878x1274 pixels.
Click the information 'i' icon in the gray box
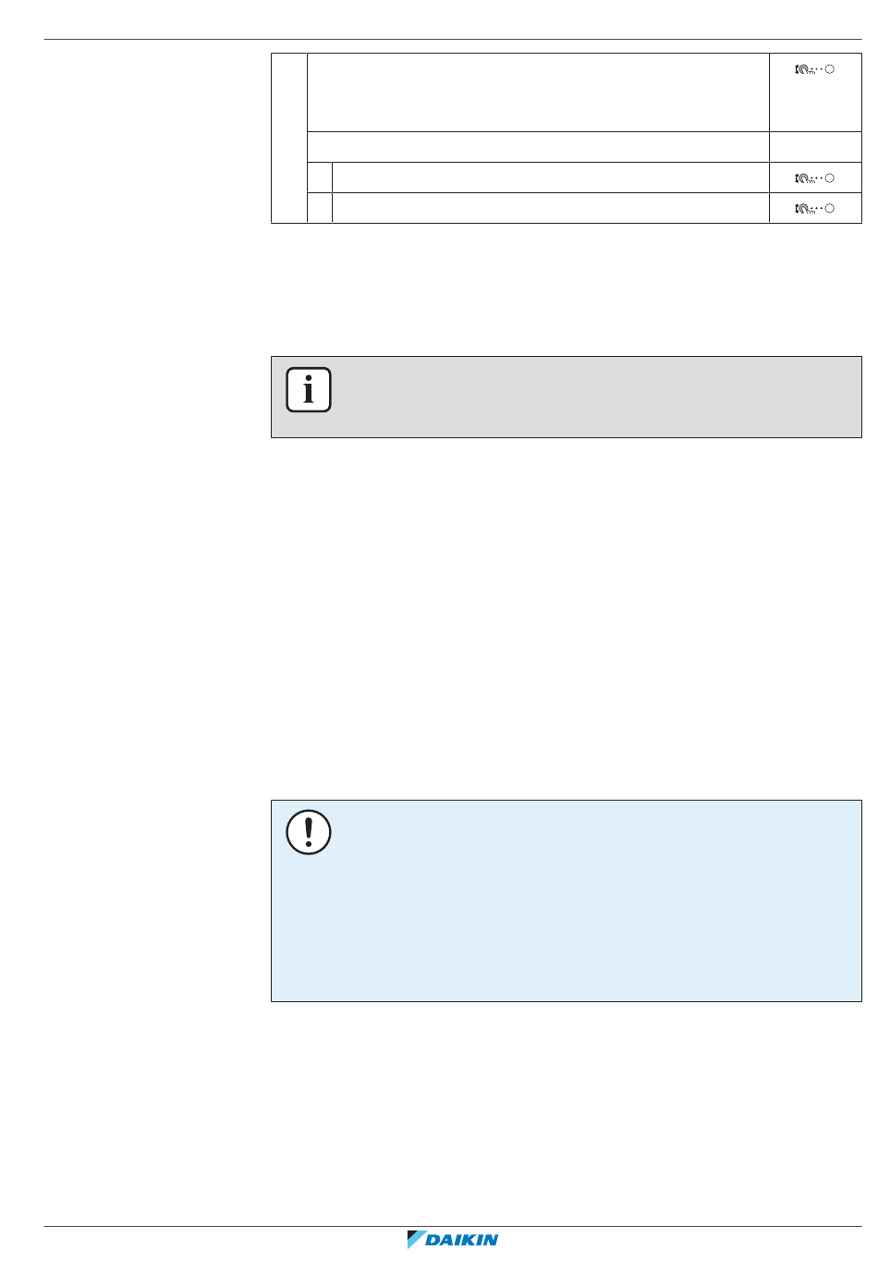click(309, 390)
